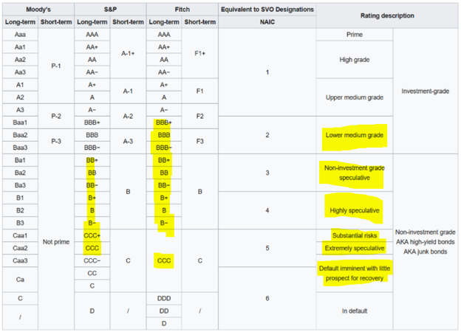
Task: Select the NAIC designation 6 cell
Action: click(267, 298)
